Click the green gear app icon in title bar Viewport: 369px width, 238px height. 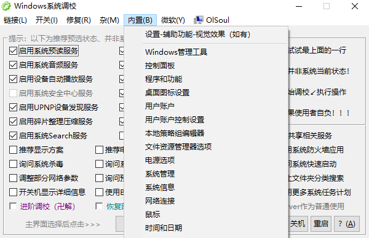point(6,6)
